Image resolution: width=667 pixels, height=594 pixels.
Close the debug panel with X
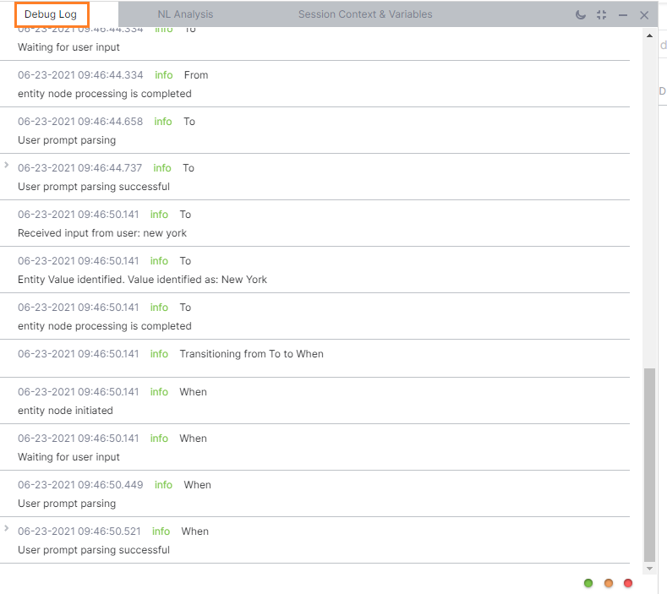click(x=644, y=15)
